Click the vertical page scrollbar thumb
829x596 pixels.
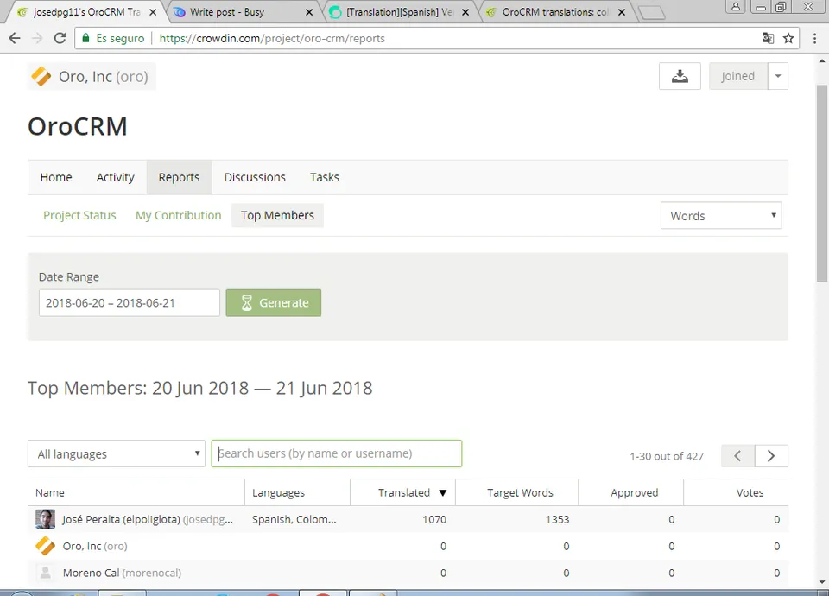pyautogui.click(x=822, y=183)
